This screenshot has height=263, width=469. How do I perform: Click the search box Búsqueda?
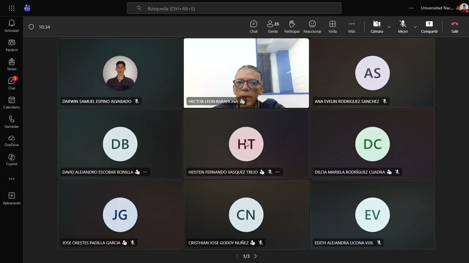pyautogui.click(x=234, y=8)
